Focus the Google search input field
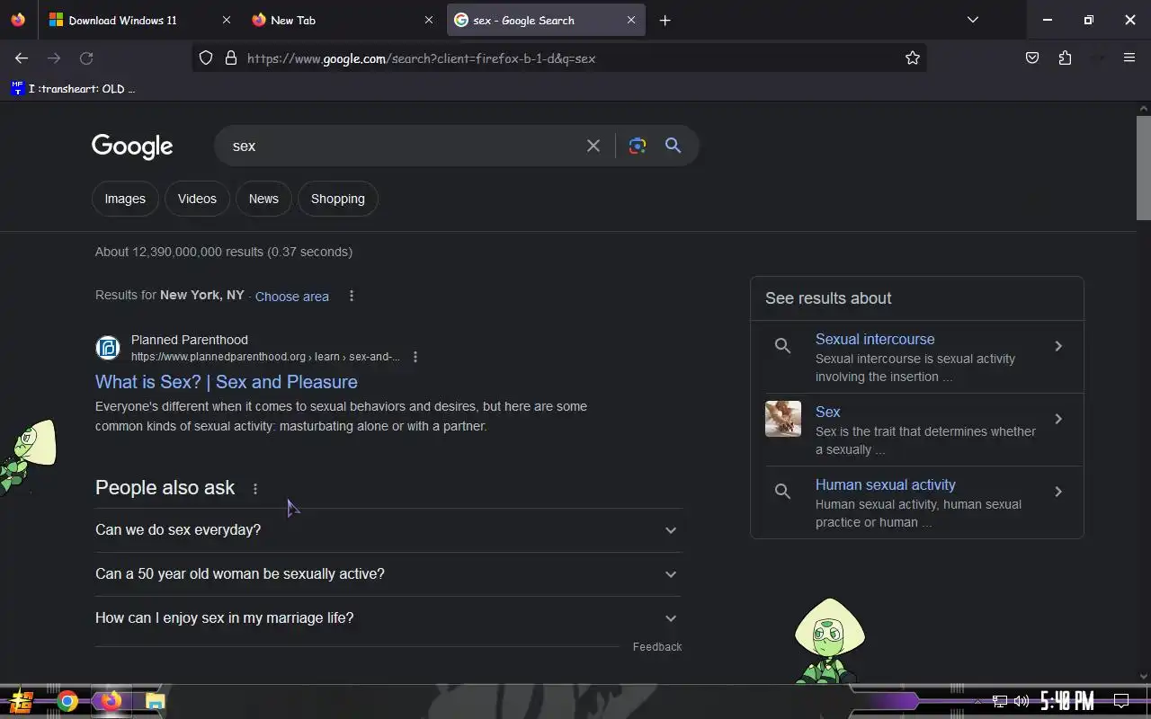 click(x=405, y=146)
